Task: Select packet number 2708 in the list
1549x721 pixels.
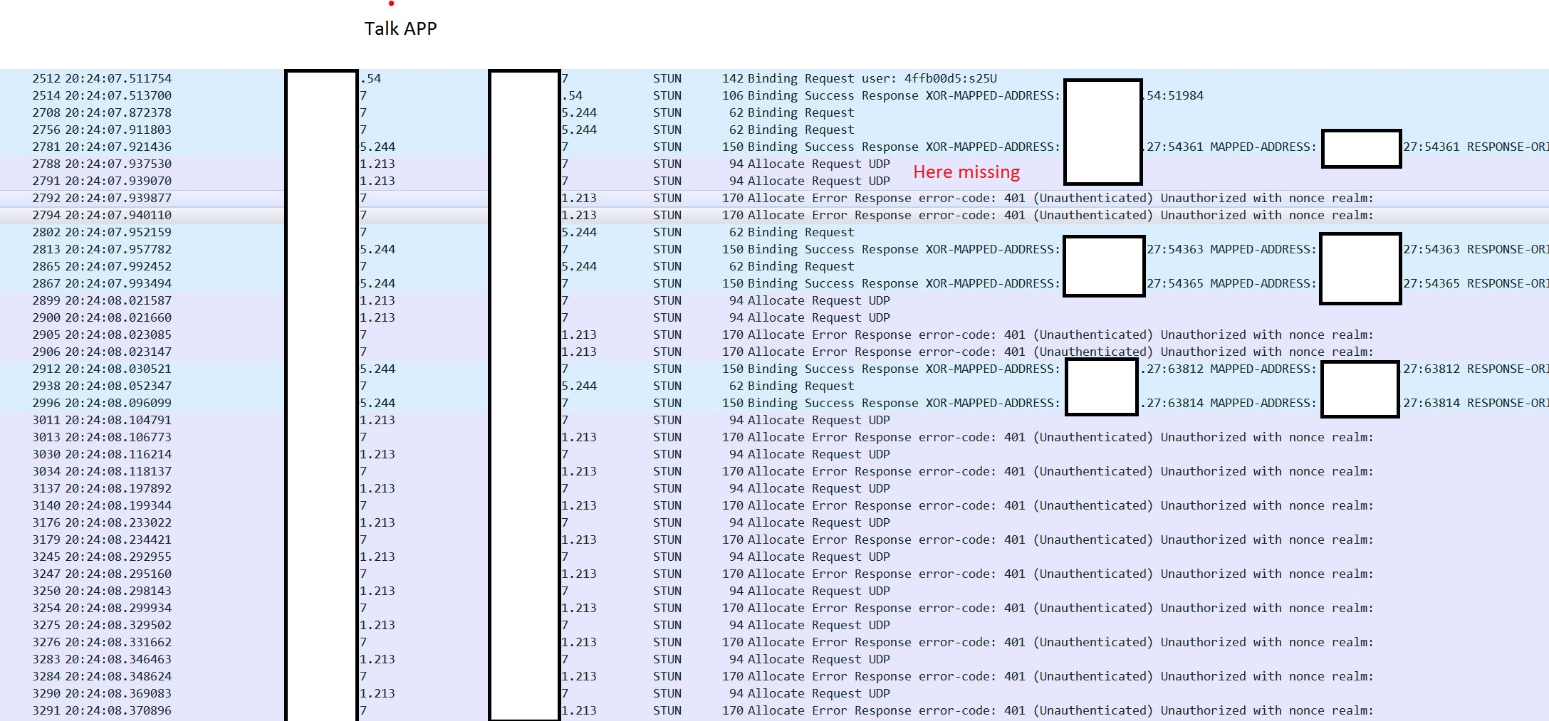Action: [774, 112]
